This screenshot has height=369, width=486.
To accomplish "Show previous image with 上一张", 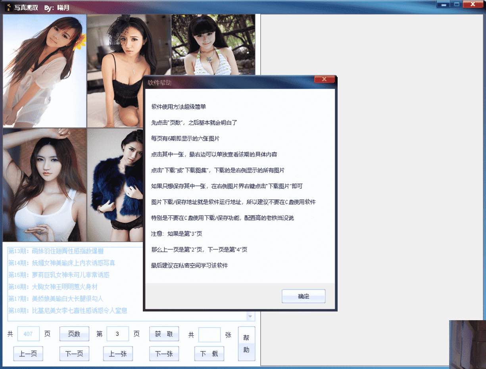I will tap(118, 354).
